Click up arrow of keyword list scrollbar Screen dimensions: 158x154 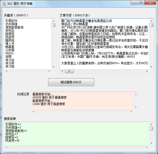pos(54,21)
